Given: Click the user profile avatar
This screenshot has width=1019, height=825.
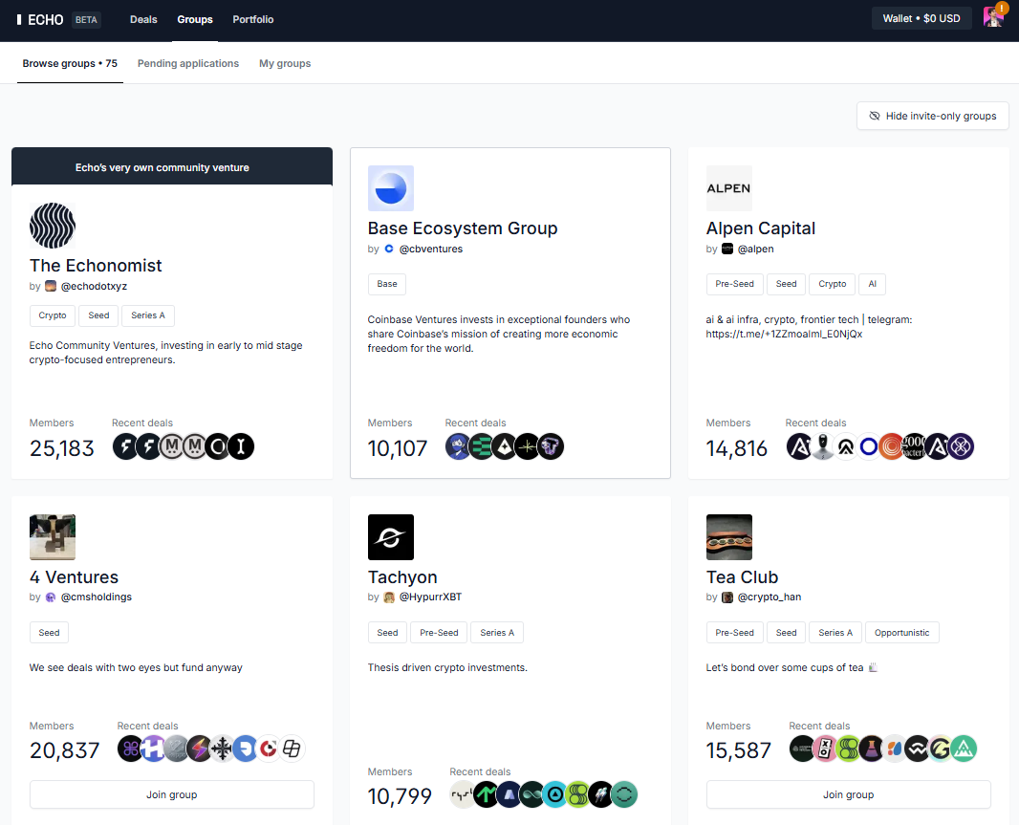Looking at the screenshot, I should coord(993,17).
